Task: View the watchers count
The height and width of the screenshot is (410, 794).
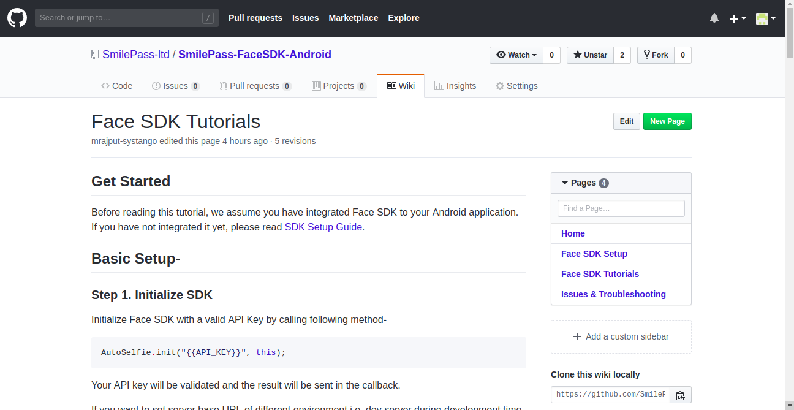Action: pyautogui.click(x=551, y=55)
